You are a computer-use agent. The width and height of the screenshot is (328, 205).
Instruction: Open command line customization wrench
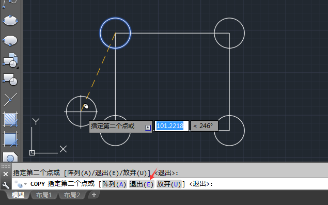point(6,185)
